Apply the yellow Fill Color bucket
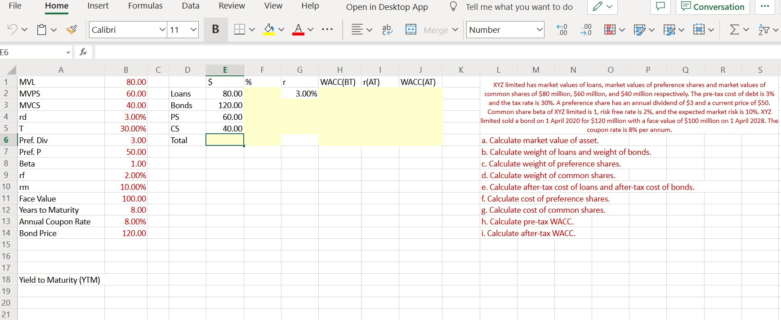Viewport: 781px width, 320px height. 269,30
